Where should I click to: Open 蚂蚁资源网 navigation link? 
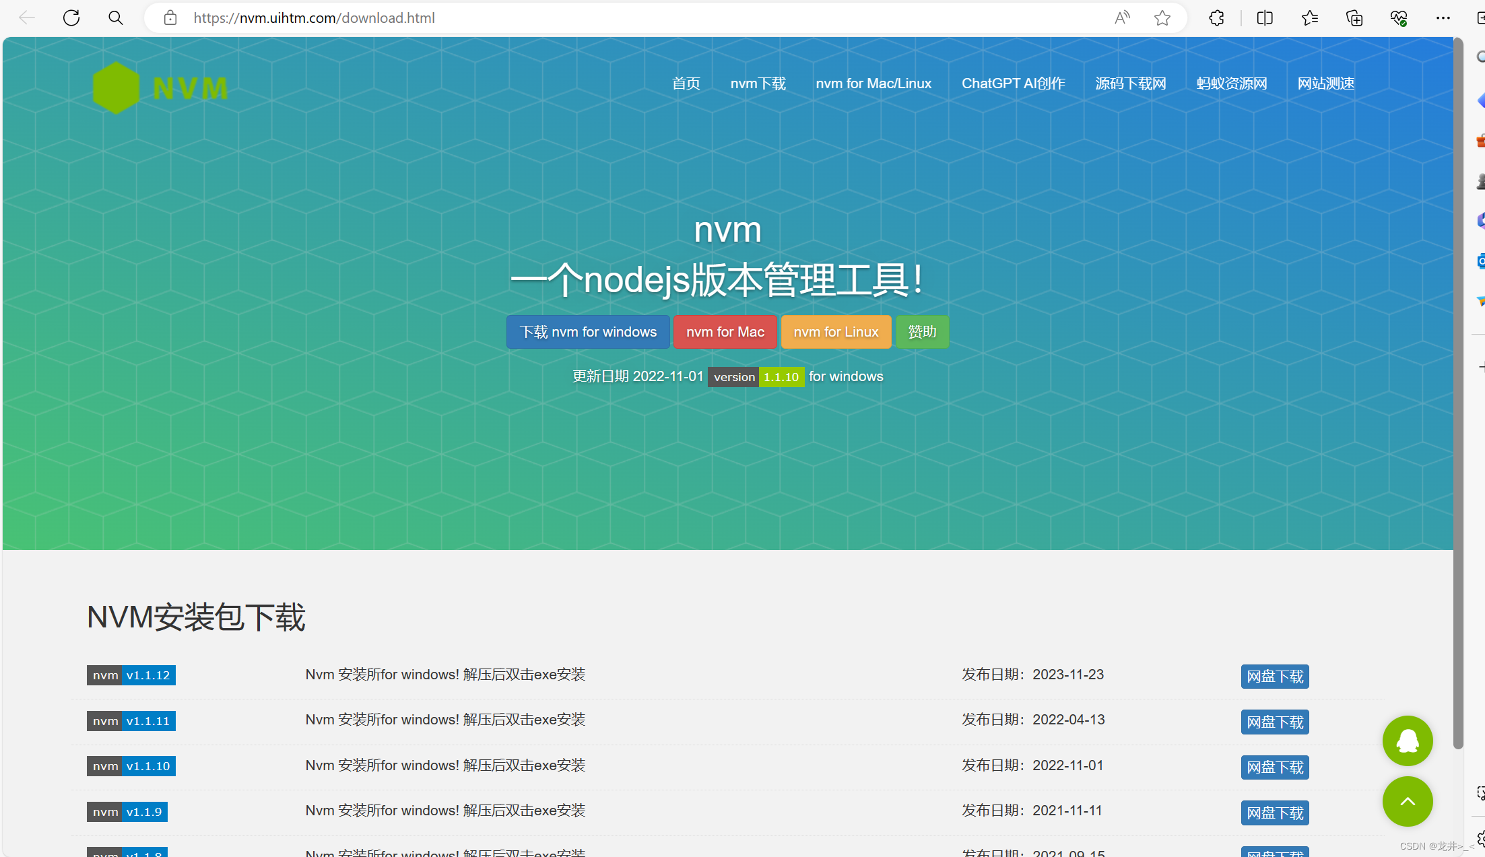click(1232, 83)
